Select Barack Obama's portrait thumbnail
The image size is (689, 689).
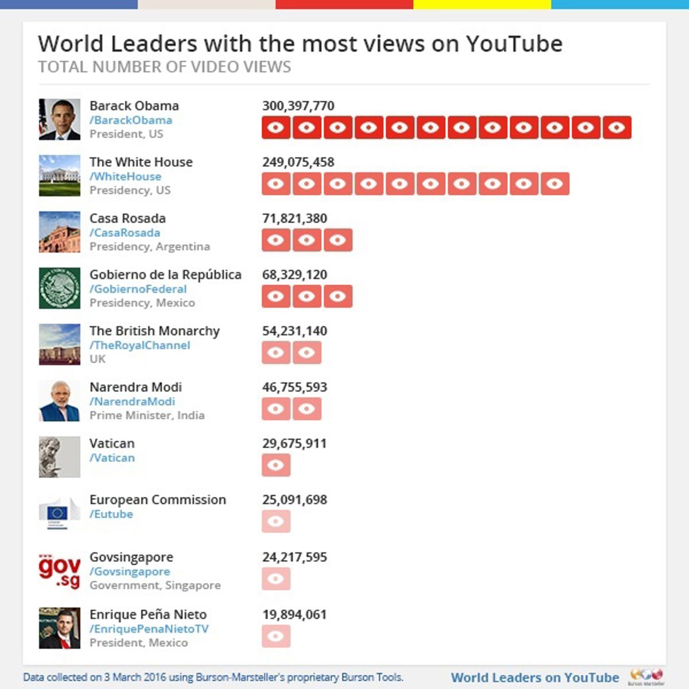(x=60, y=119)
